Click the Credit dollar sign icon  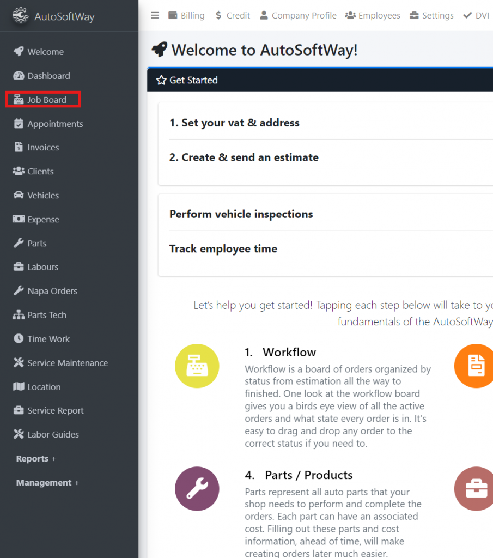218,15
